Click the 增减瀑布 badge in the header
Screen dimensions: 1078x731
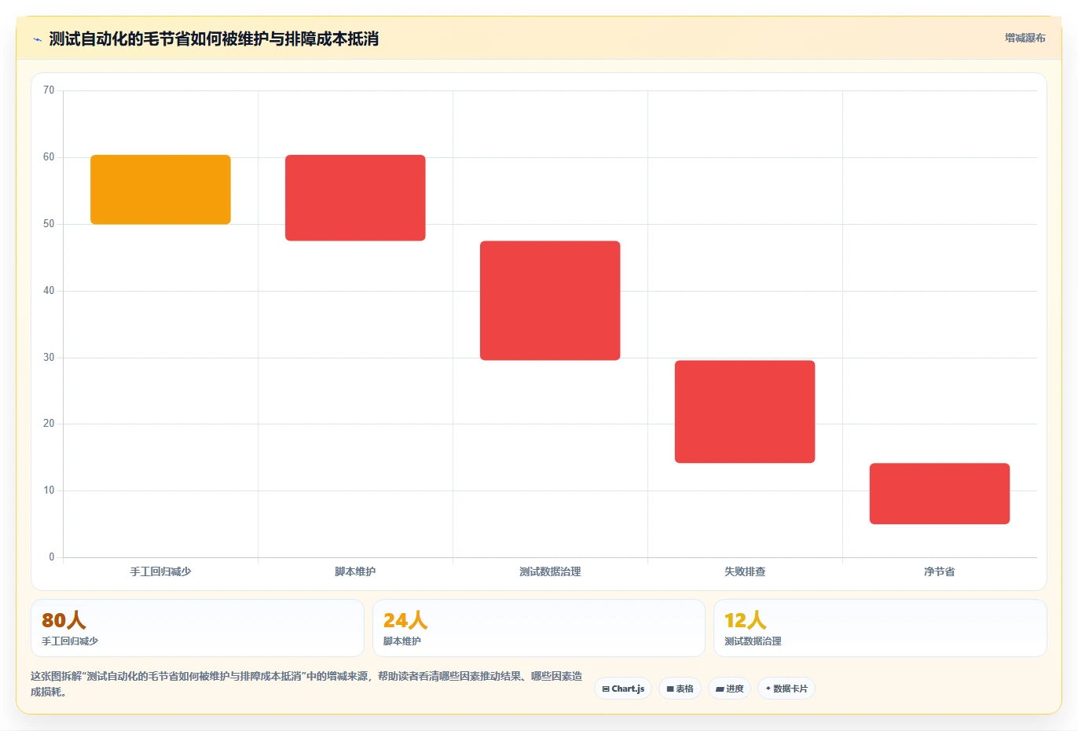tap(1025, 38)
